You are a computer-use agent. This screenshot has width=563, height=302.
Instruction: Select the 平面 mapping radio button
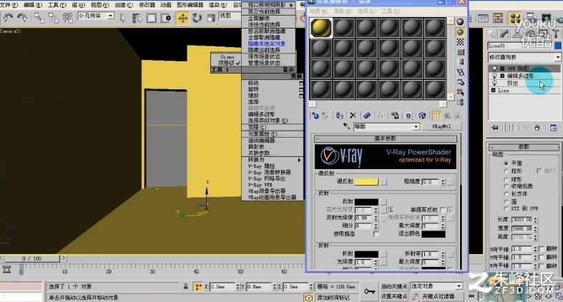506,163
